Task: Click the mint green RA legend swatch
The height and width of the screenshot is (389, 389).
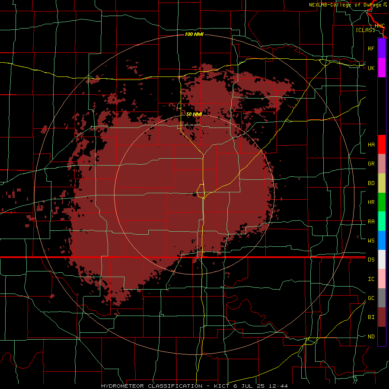Action: (x=382, y=221)
